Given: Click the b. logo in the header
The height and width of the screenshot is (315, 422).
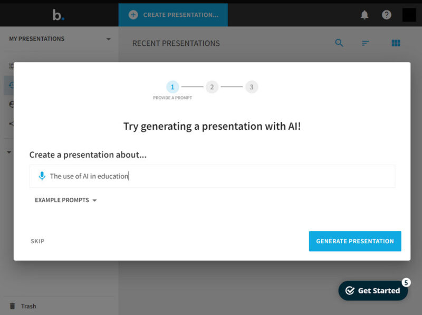Looking at the screenshot, I should (58, 14).
